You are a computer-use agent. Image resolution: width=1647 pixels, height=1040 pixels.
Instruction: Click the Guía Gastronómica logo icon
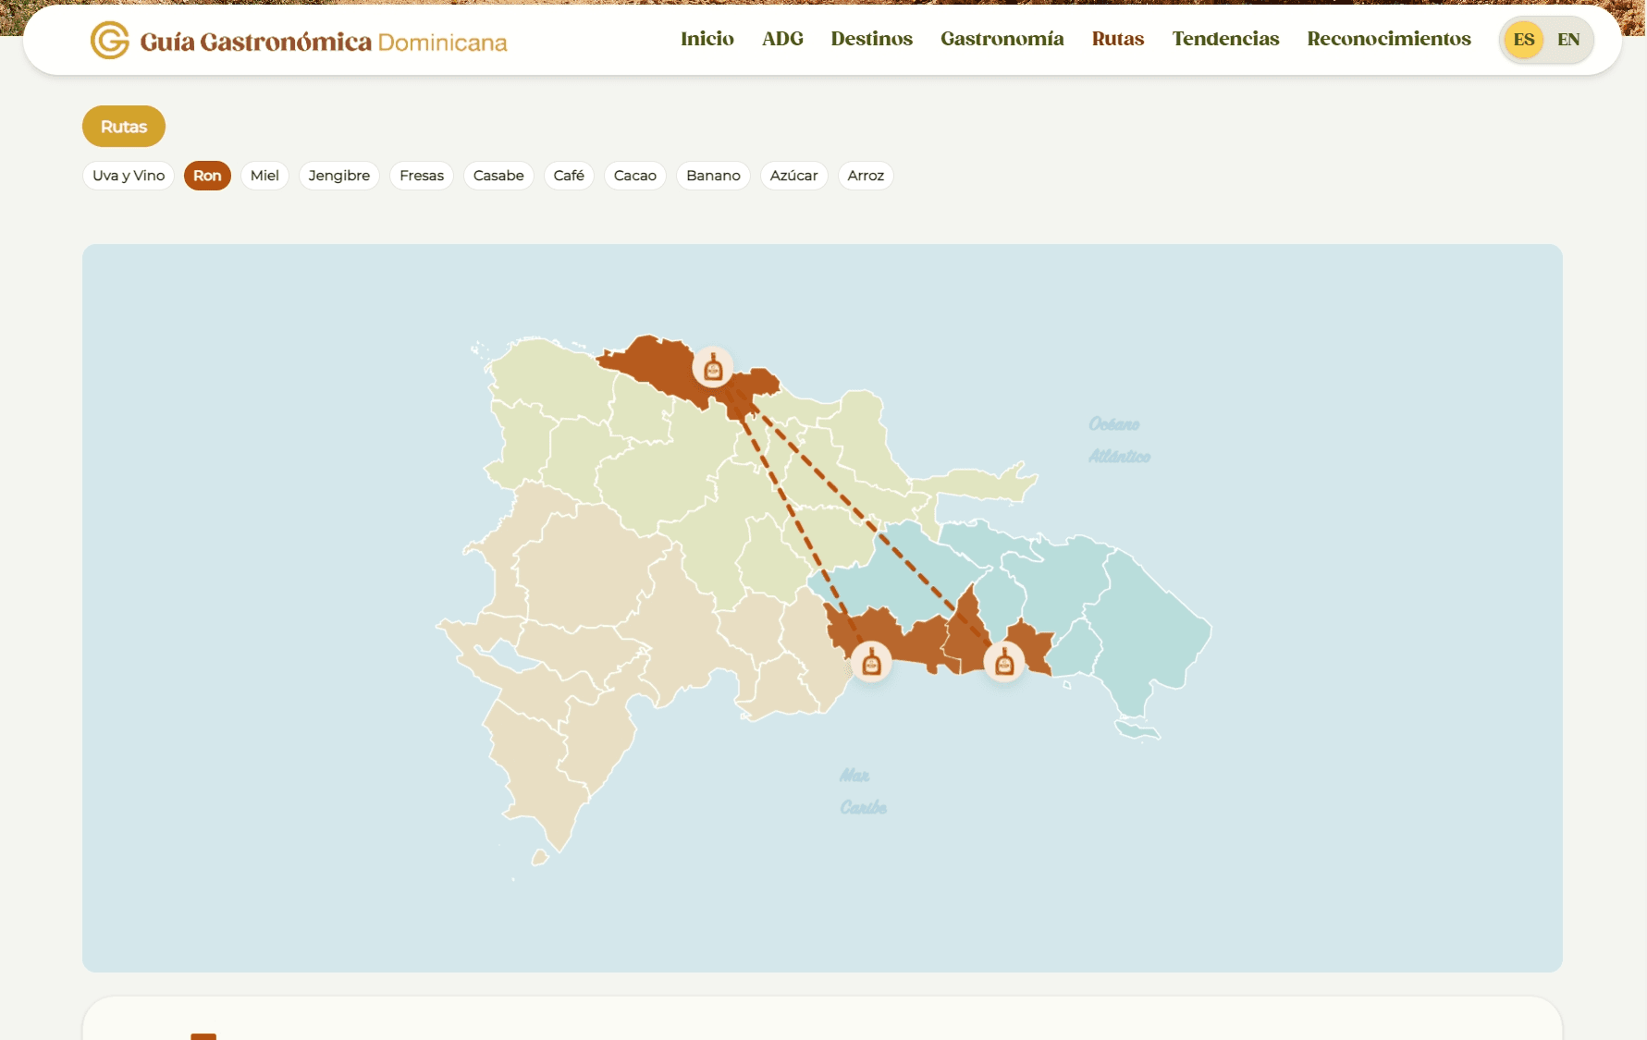click(x=108, y=40)
